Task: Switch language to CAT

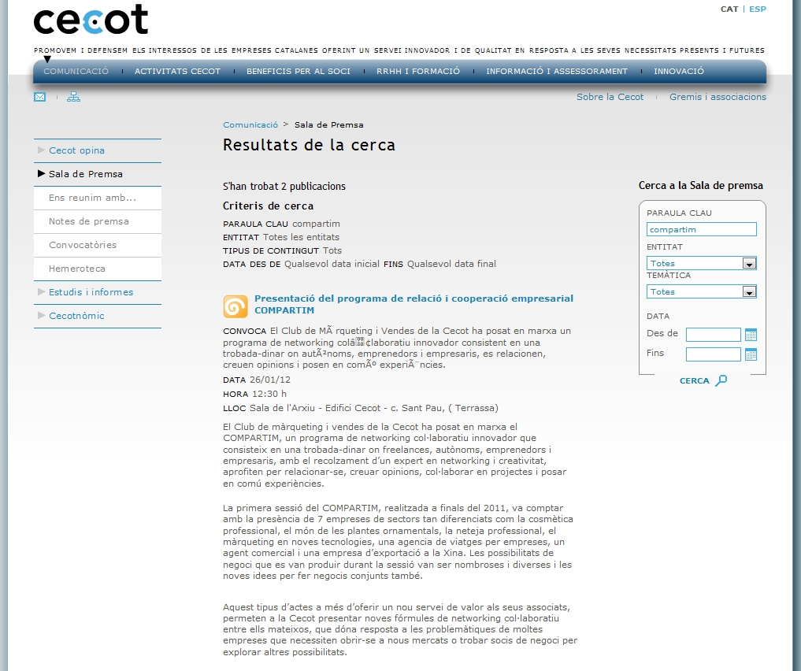Action: tap(729, 9)
